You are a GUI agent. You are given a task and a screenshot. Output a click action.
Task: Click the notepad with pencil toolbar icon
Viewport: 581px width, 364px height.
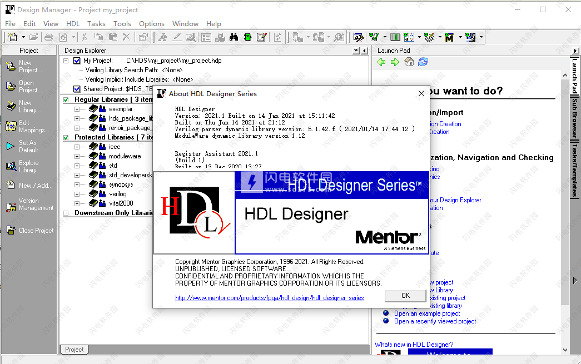pos(262,37)
